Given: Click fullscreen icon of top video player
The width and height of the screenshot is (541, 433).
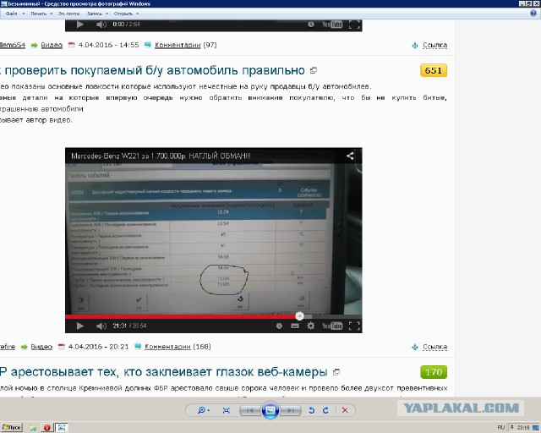Looking at the screenshot, I should pos(354,25).
